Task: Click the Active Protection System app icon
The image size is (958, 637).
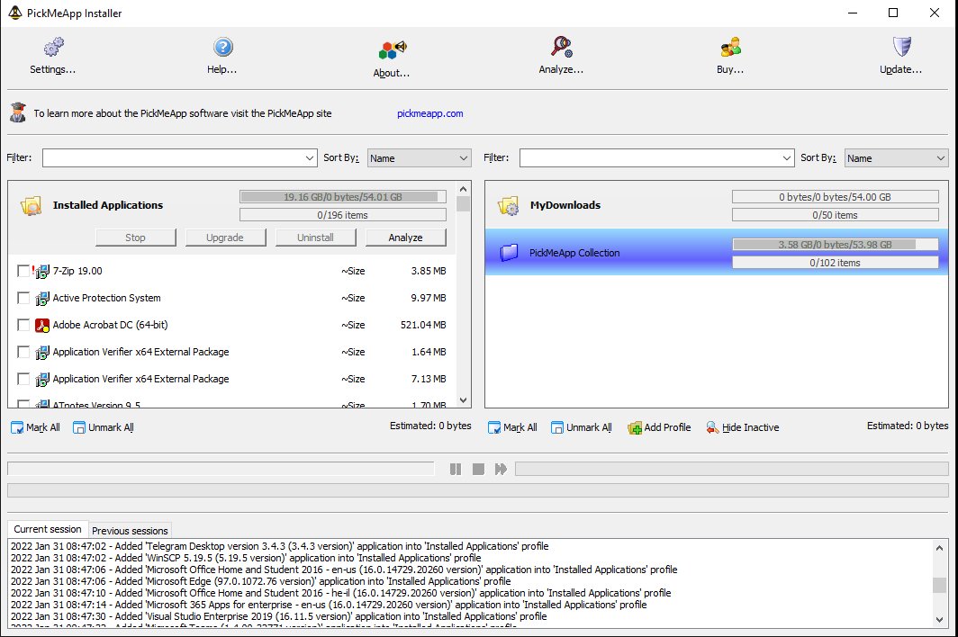Action: 41,298
